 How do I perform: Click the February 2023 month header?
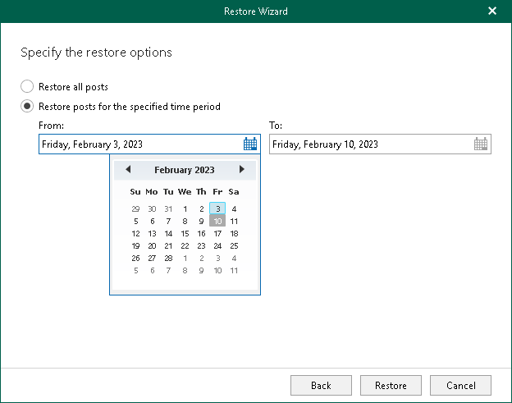[x=185, y=170]
